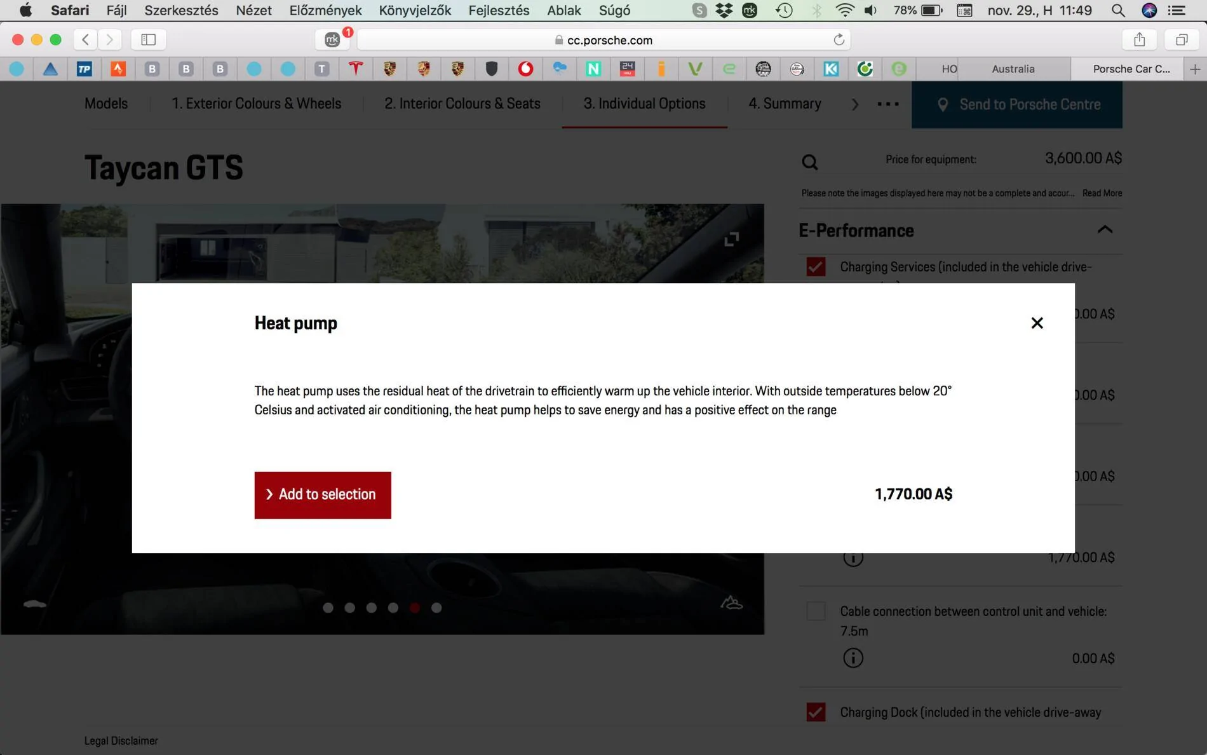Open Time Machine menu bar icon
Screen dimensions: 1207x755
coord(784,10)
